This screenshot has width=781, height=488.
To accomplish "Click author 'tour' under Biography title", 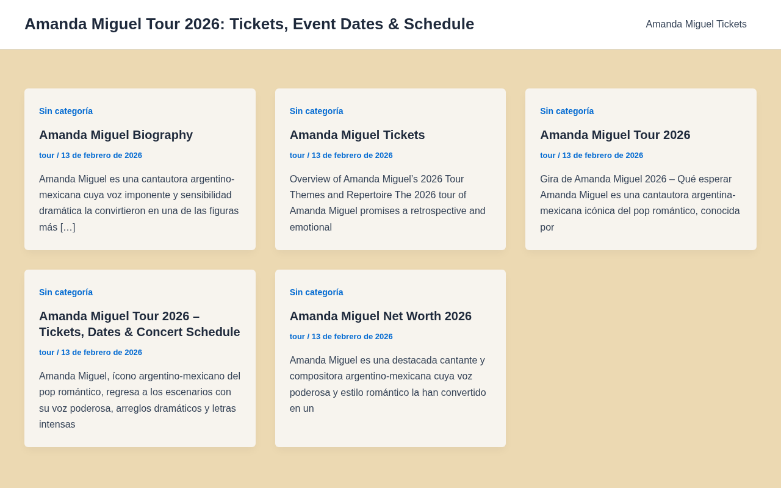I will [x=46, y=156].
